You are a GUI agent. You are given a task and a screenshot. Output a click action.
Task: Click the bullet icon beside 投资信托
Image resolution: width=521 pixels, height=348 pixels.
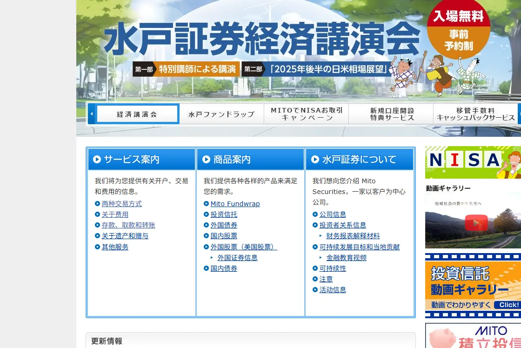click(x=207, y=214)
